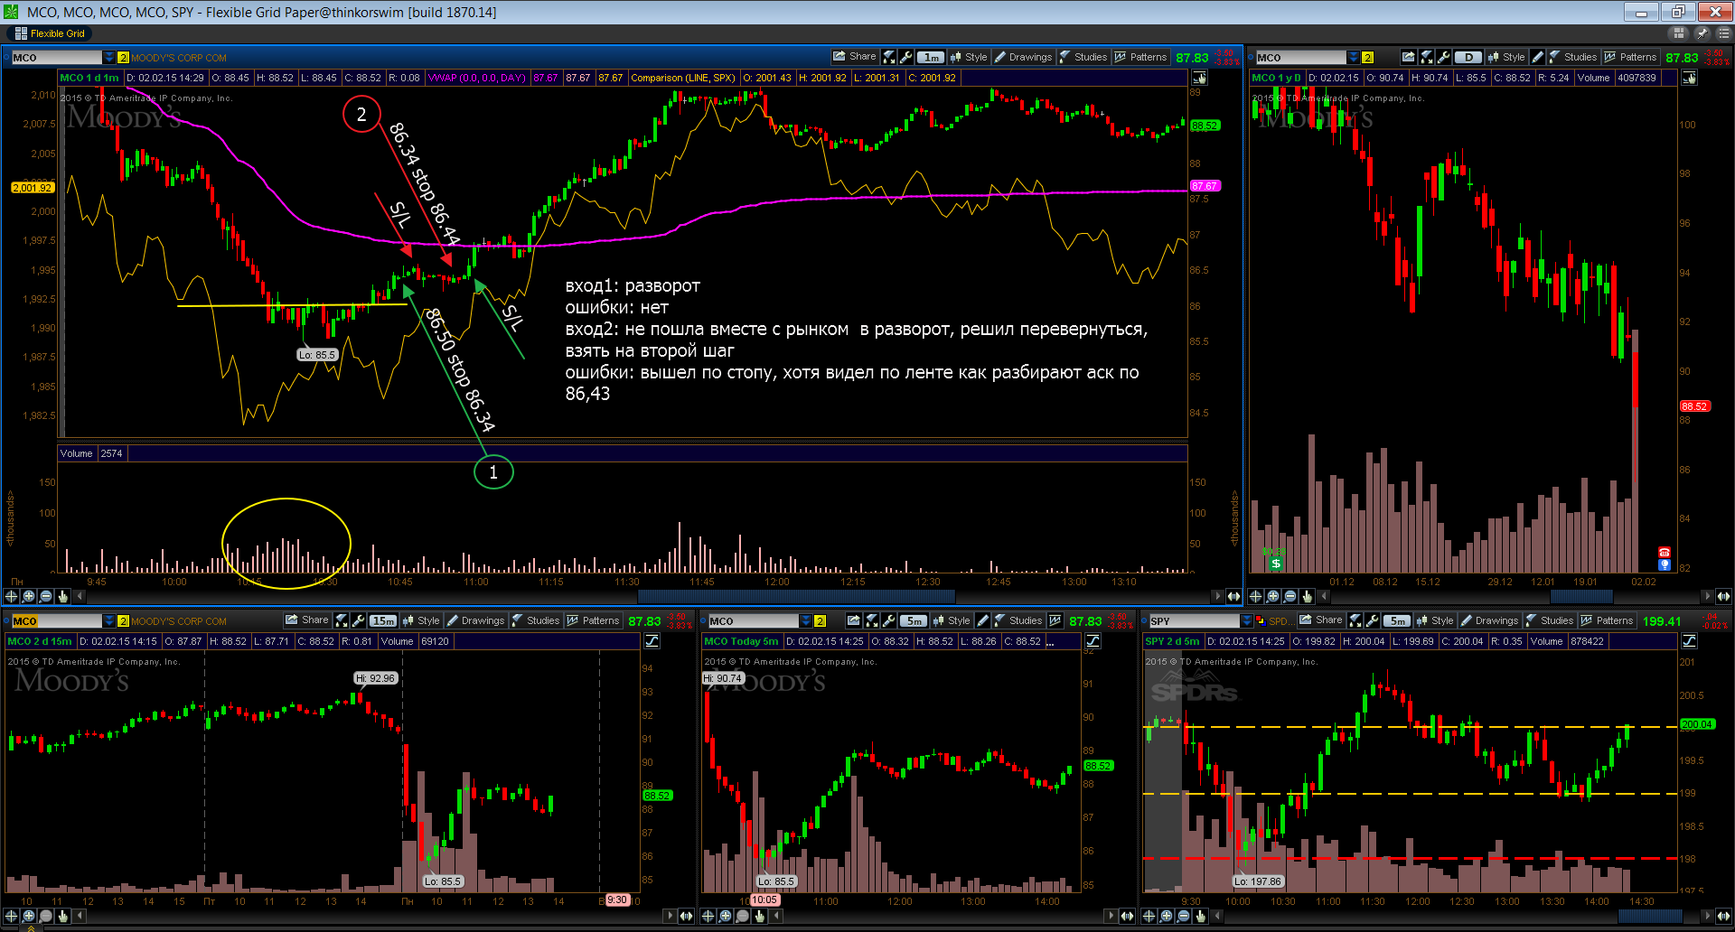Expand symbol dropdown of SPY chart
1735x932 pixels.
(x=1247, y=620)
